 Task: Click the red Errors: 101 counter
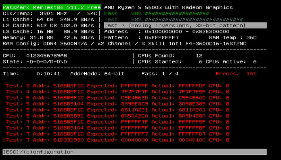point(236,74)
